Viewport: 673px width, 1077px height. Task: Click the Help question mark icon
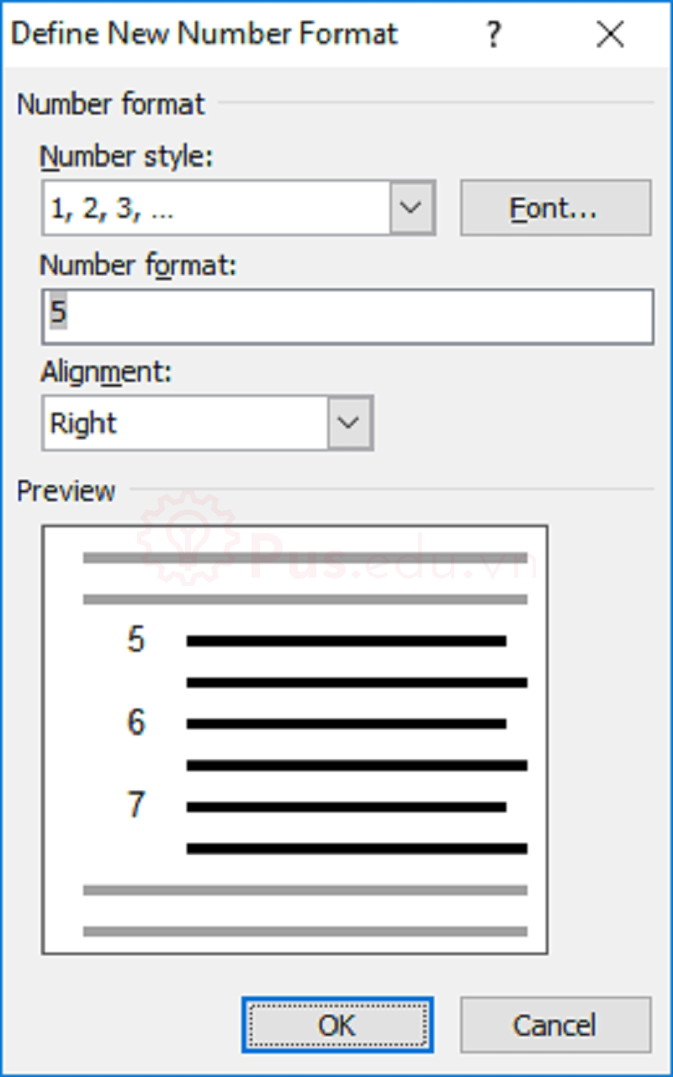tap(493, 34)
